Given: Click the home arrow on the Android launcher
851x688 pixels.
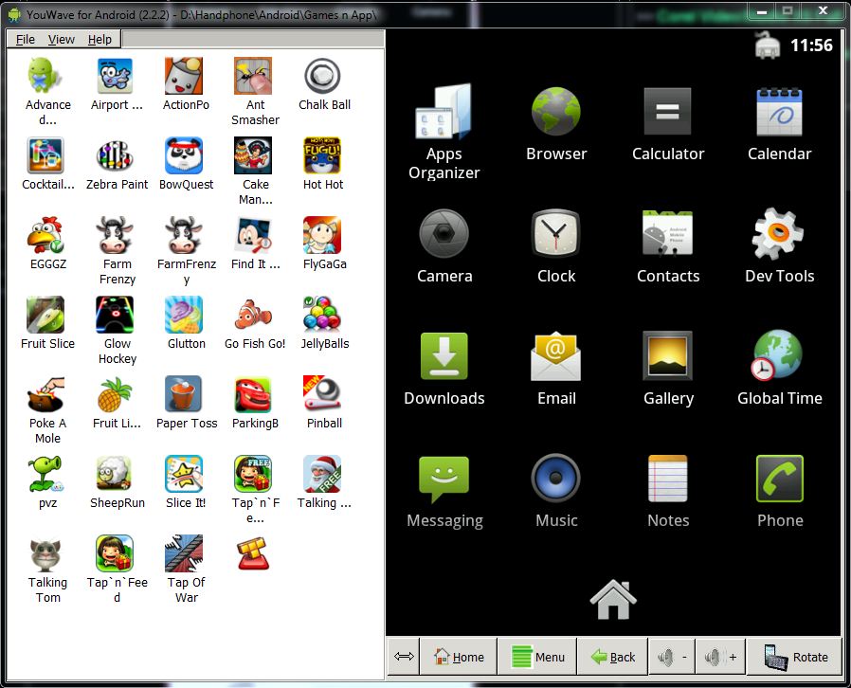Looking at the screenshot, I should tap(612, 597).
